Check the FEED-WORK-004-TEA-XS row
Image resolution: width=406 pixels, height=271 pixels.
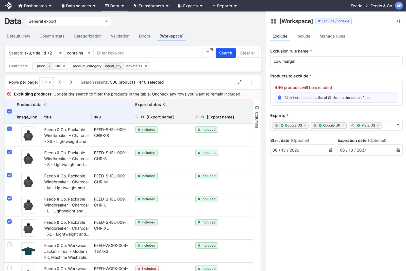9,245
